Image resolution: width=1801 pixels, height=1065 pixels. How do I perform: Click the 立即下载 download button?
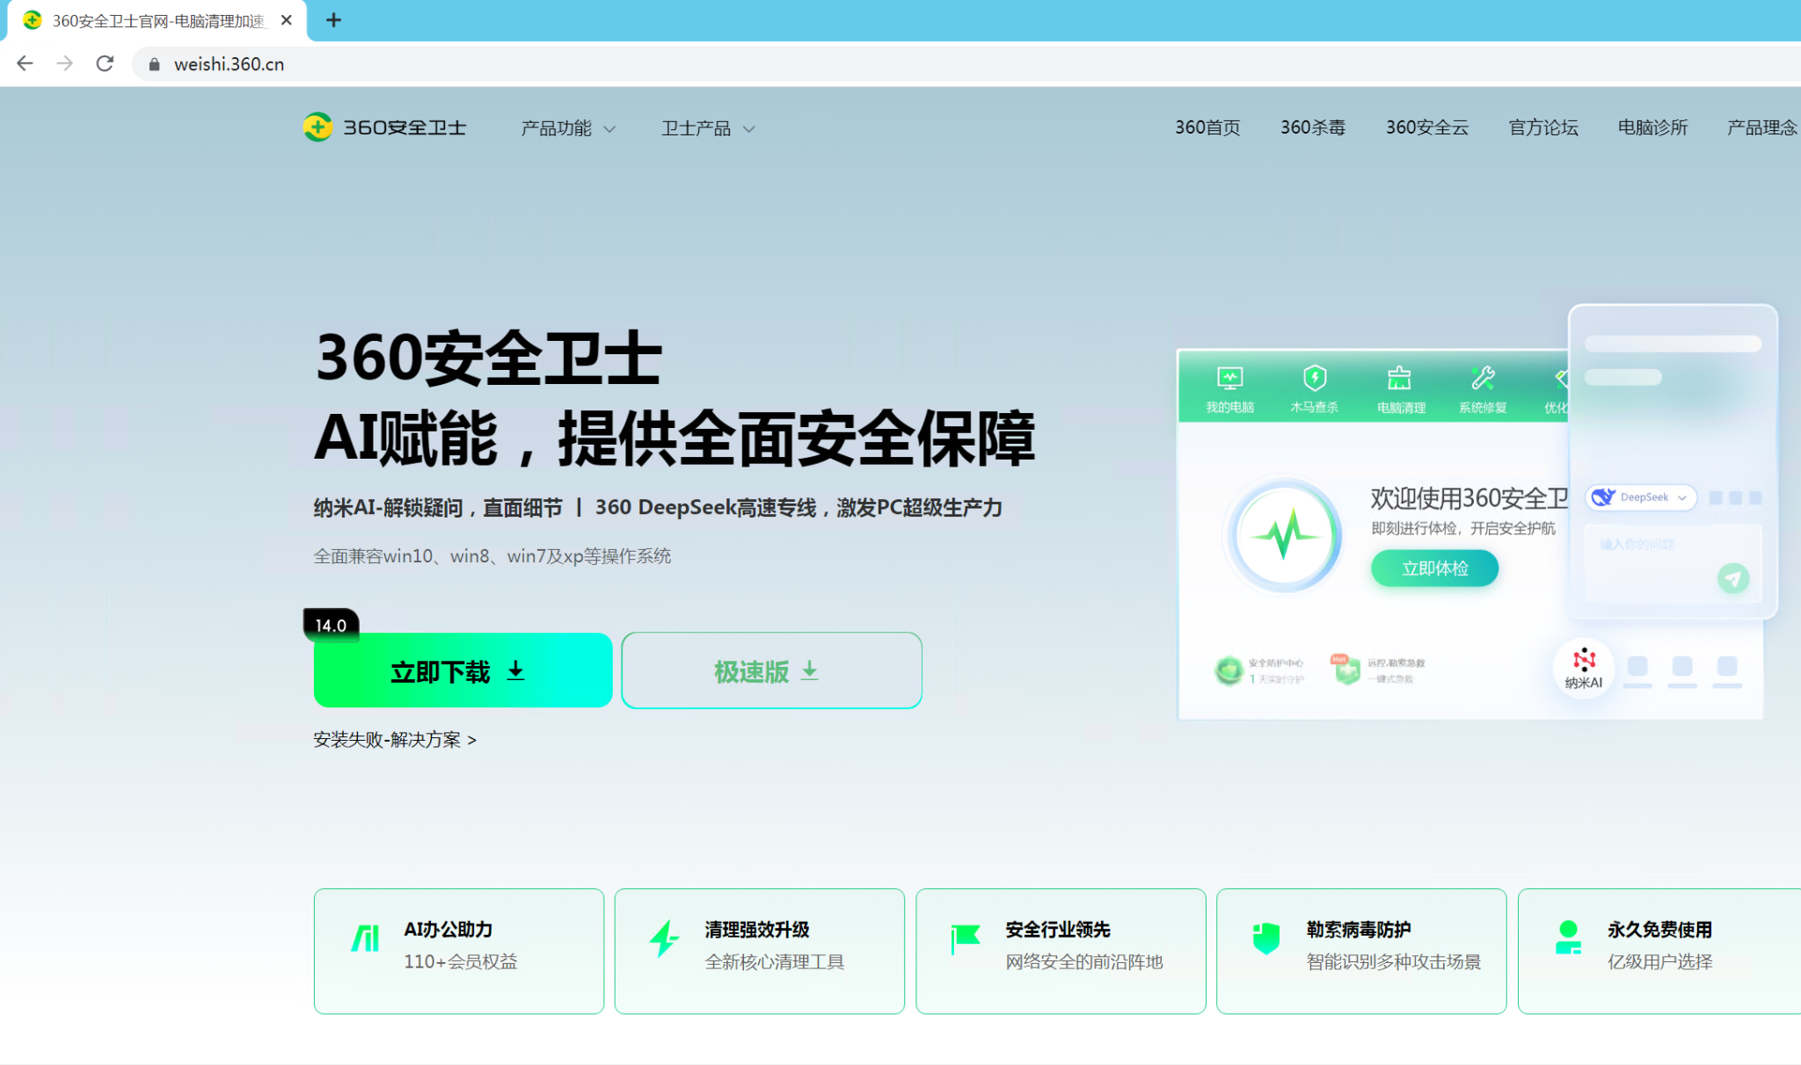point(463,671)
